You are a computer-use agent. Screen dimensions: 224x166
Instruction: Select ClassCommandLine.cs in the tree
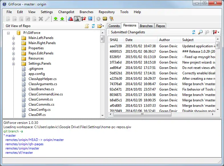click(46, 94)
